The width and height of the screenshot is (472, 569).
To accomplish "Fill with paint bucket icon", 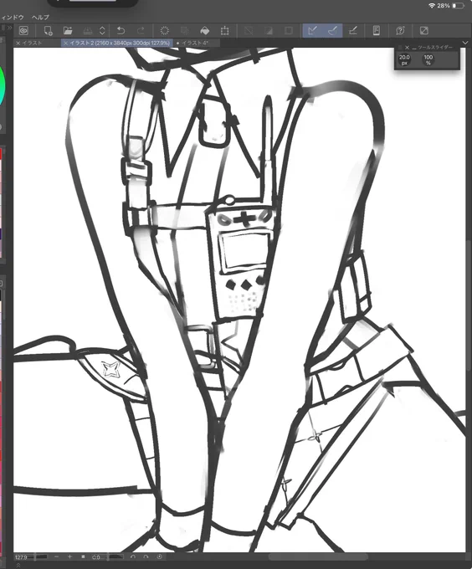I will [x=205, y=31].
